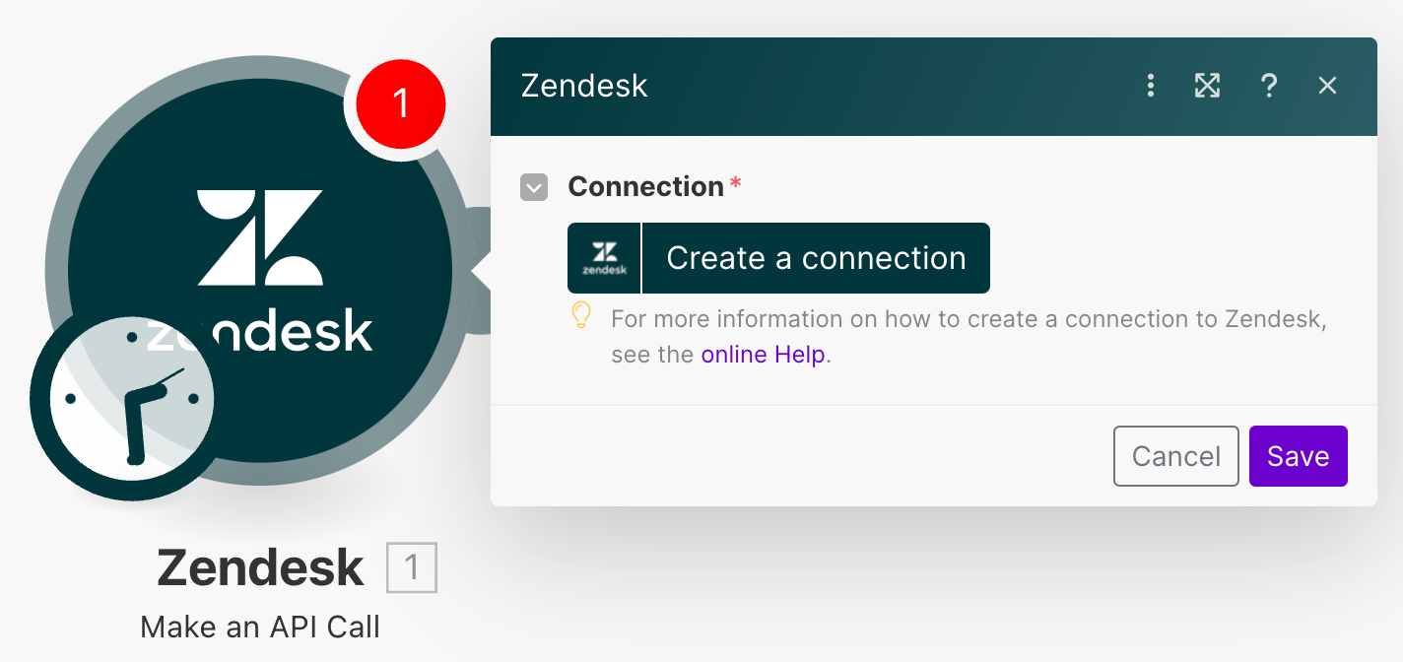Open the three-dot options menu in dialog header
This screenshot has width=1403, height=662.
pyautogui.click(x=1150, y=86)
